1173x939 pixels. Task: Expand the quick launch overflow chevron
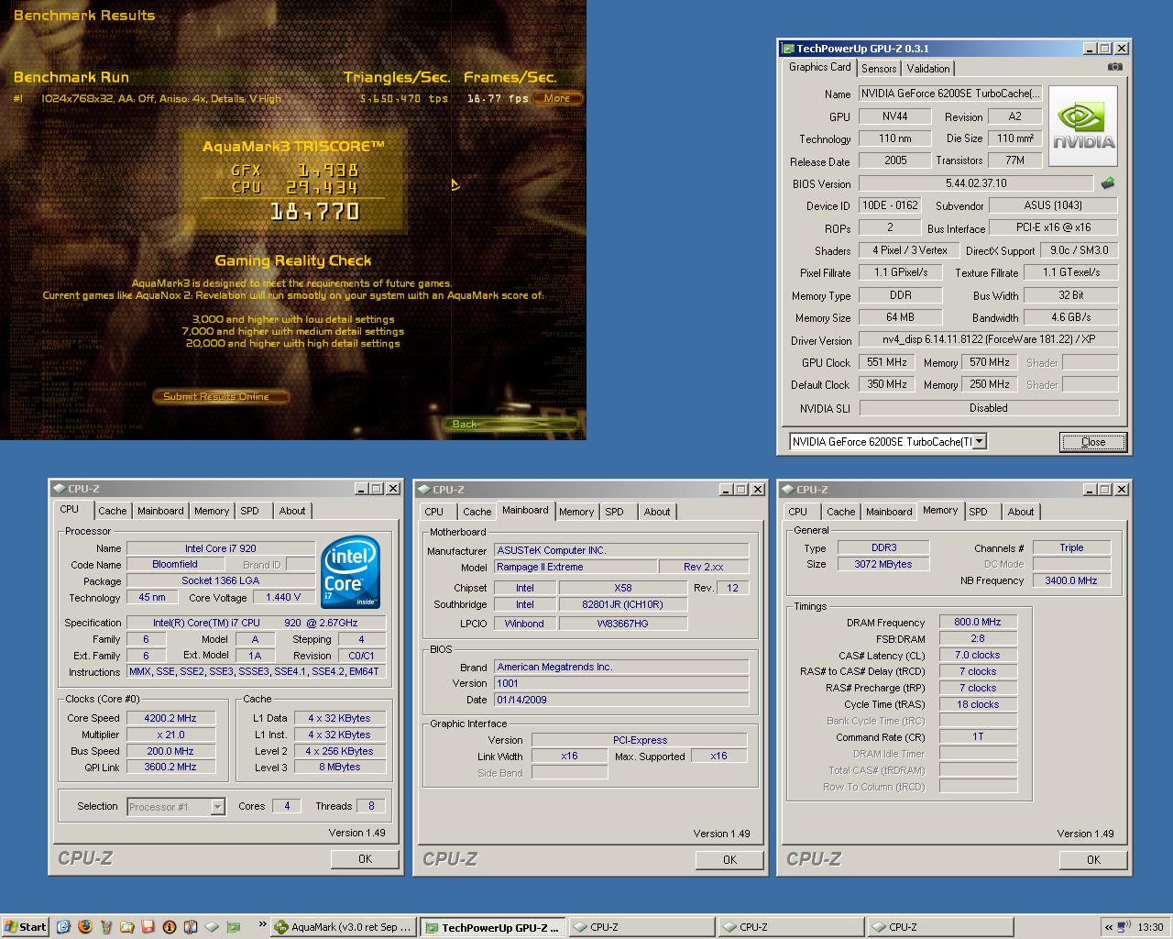pos(263,925)
